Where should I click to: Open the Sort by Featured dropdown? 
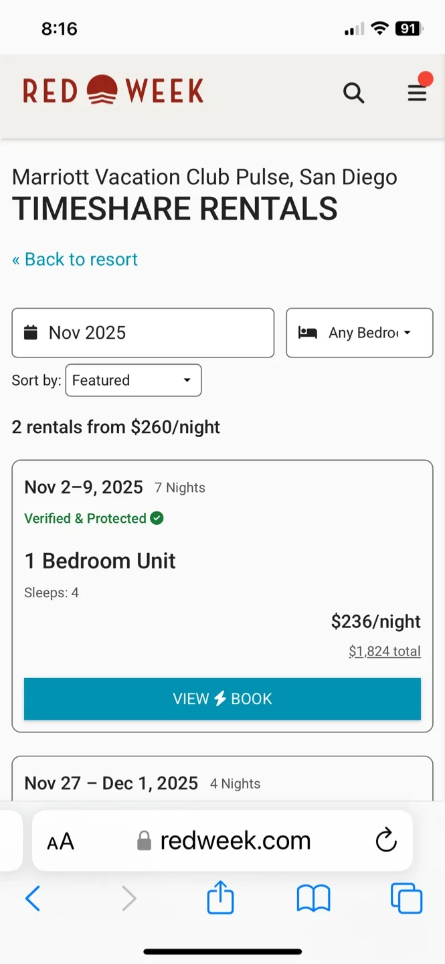[133, 380]
